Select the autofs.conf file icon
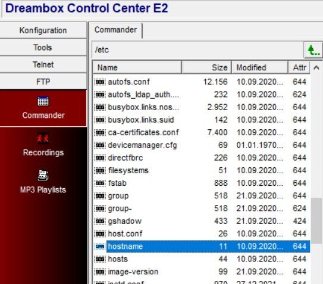 click(100, 82)
